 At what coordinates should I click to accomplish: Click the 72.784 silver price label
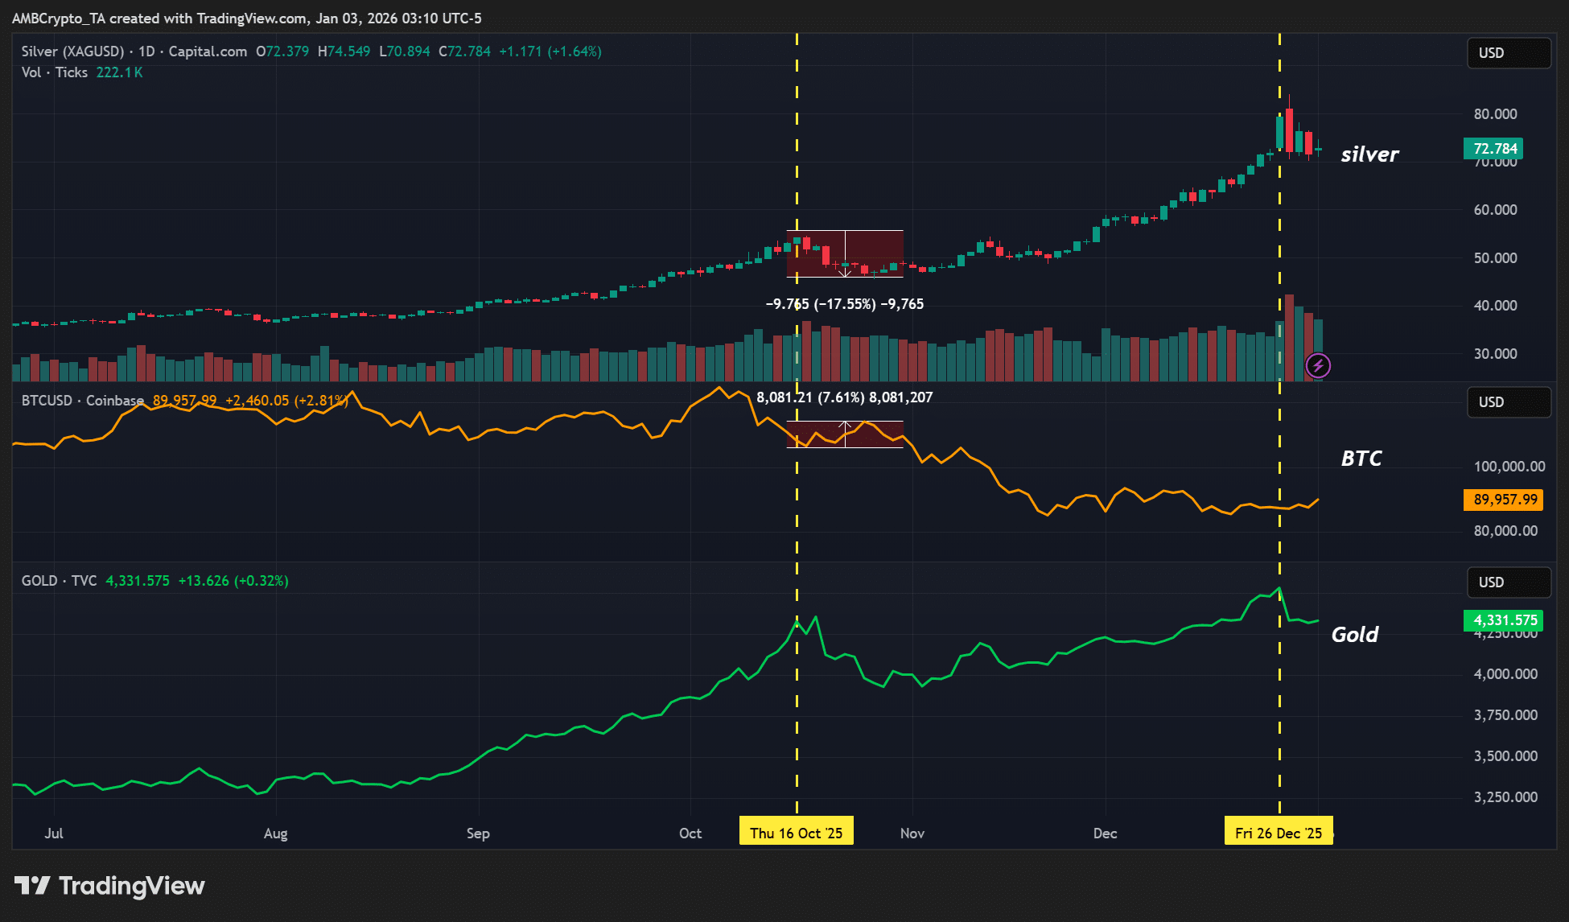[1493, 149]
